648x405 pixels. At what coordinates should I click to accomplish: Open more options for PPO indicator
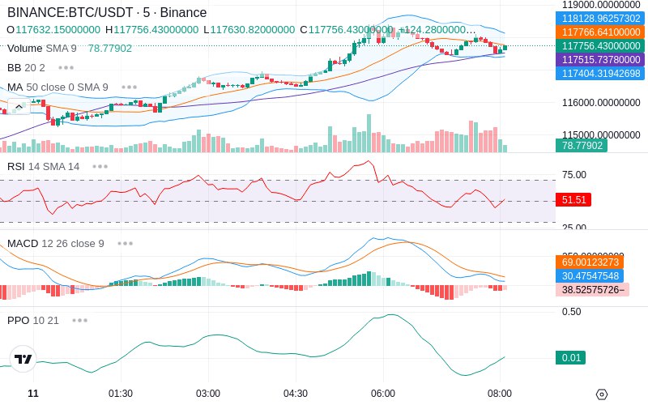(79, 320)
